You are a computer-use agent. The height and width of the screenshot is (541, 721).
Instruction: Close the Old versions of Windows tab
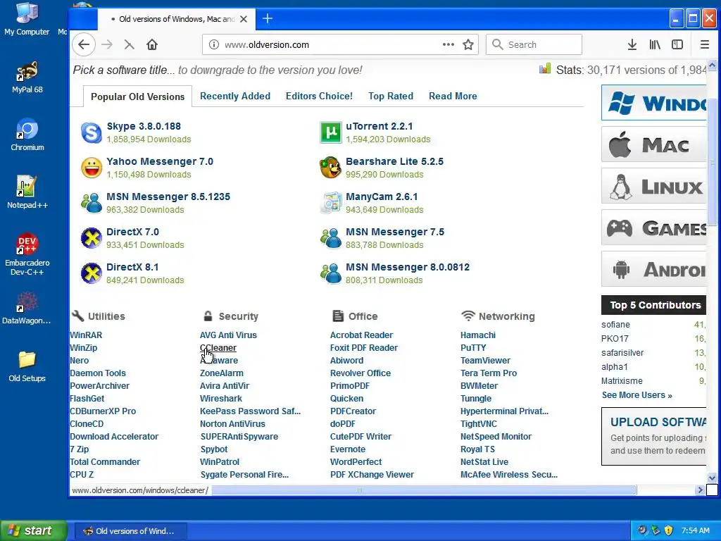point(244,19)
